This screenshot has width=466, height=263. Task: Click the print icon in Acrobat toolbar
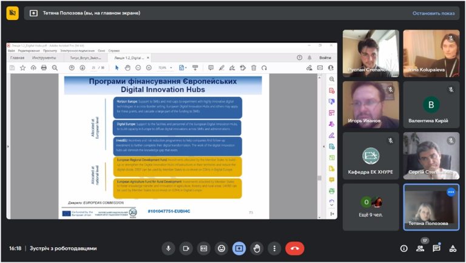44,68
